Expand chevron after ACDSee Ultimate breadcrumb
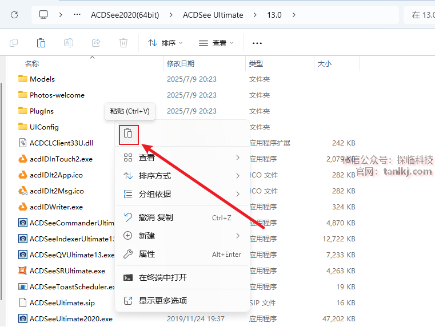 [255, 15]
